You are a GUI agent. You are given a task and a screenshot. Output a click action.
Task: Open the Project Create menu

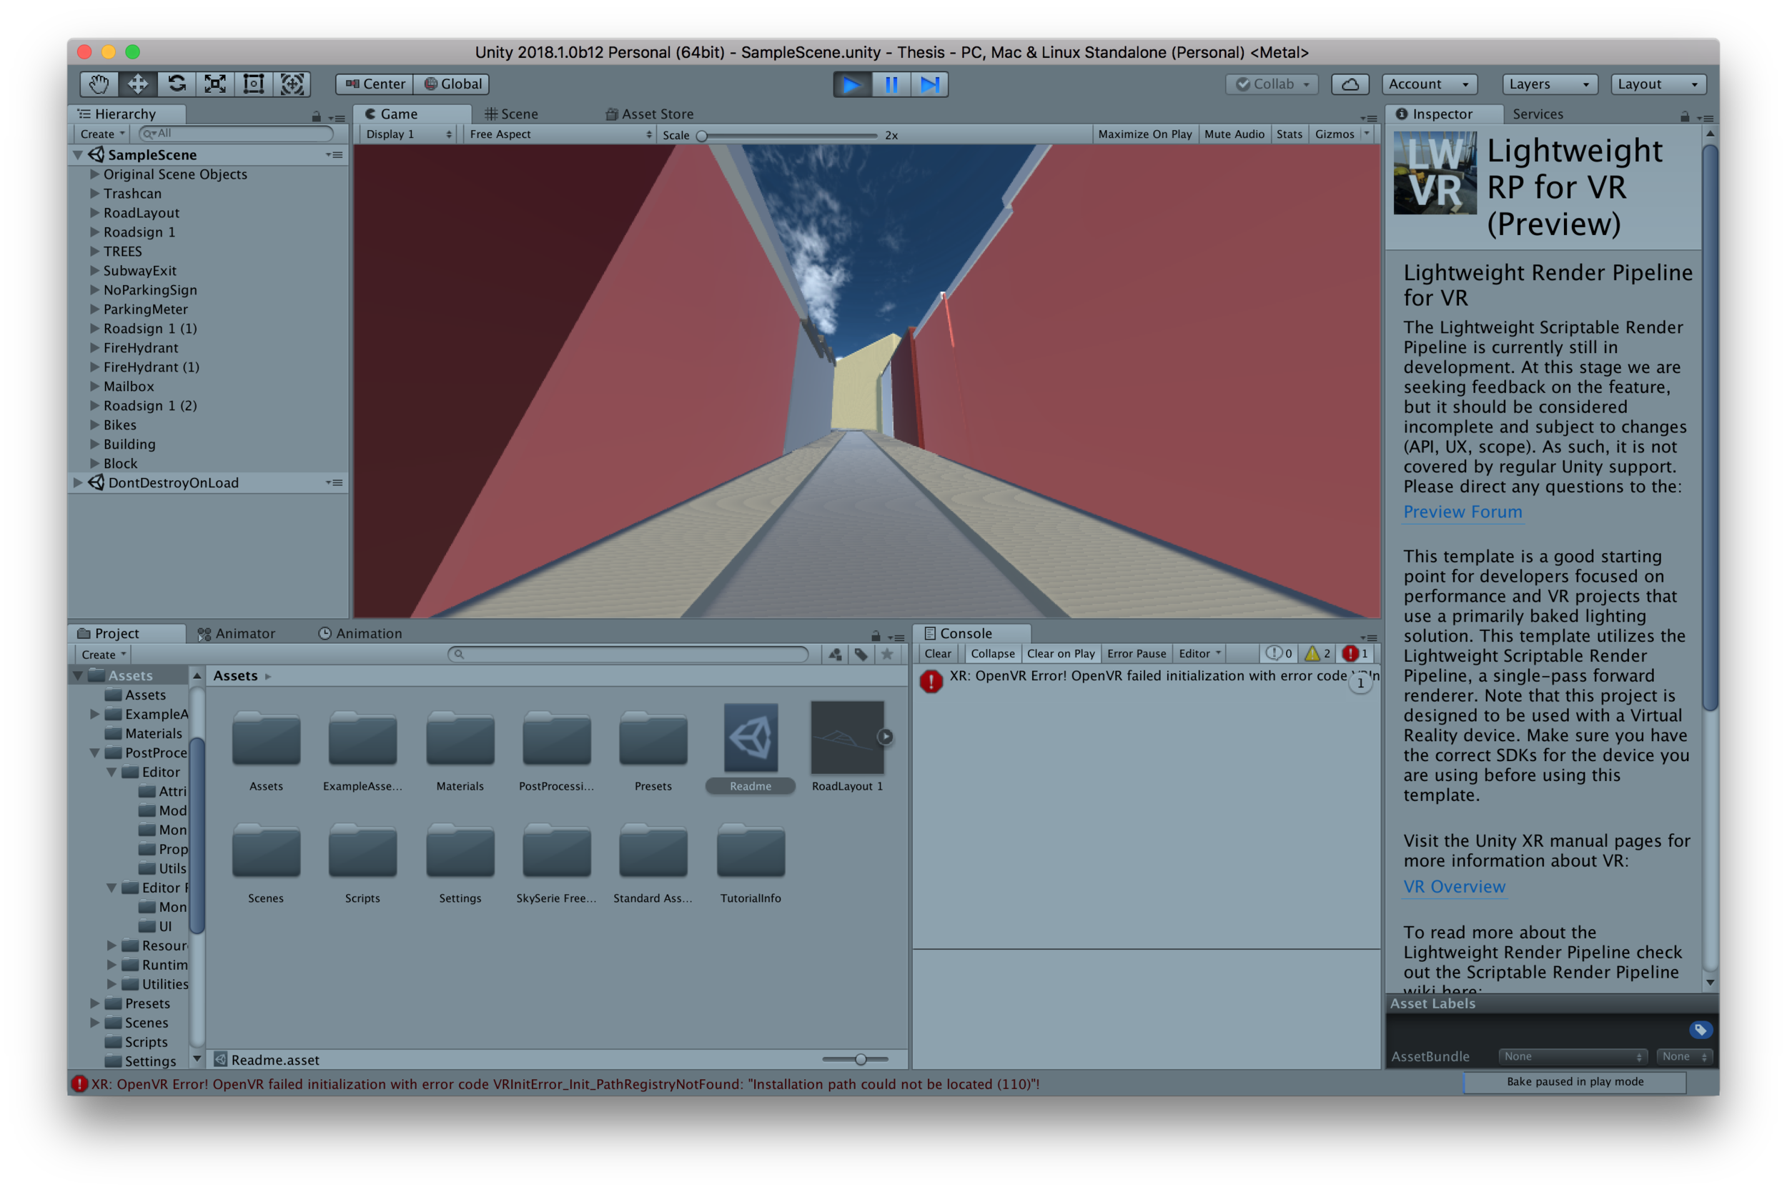(103, 655)
